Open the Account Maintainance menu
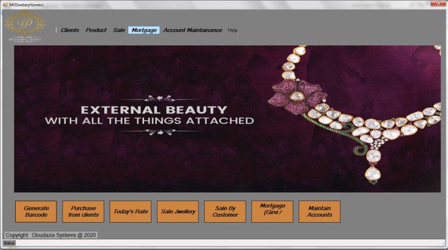The height and width of the screenshot is (250, 448). (x=192, y=30)
